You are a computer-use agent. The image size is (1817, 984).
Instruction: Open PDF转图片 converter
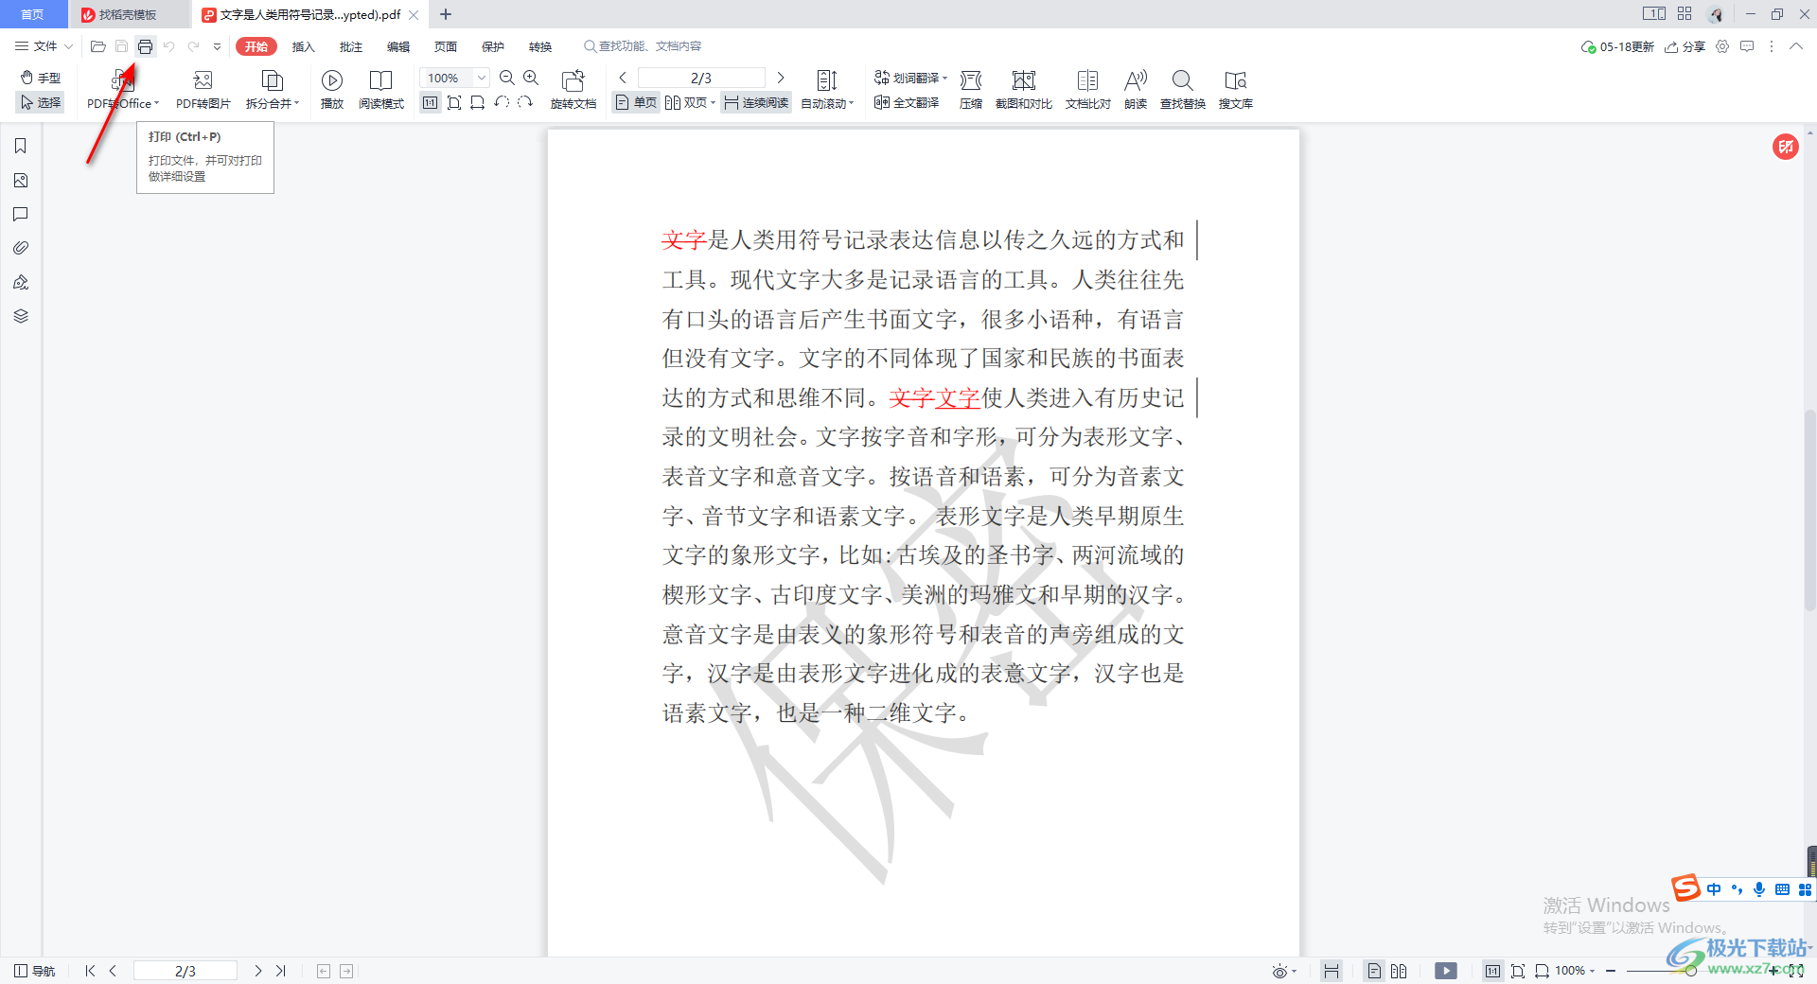click(x=203, y=90)
